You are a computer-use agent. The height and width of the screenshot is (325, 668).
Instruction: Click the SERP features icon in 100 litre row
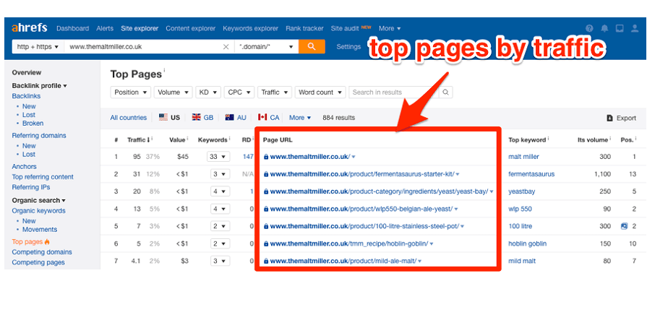pyautogui.click(x=624, y=226)
